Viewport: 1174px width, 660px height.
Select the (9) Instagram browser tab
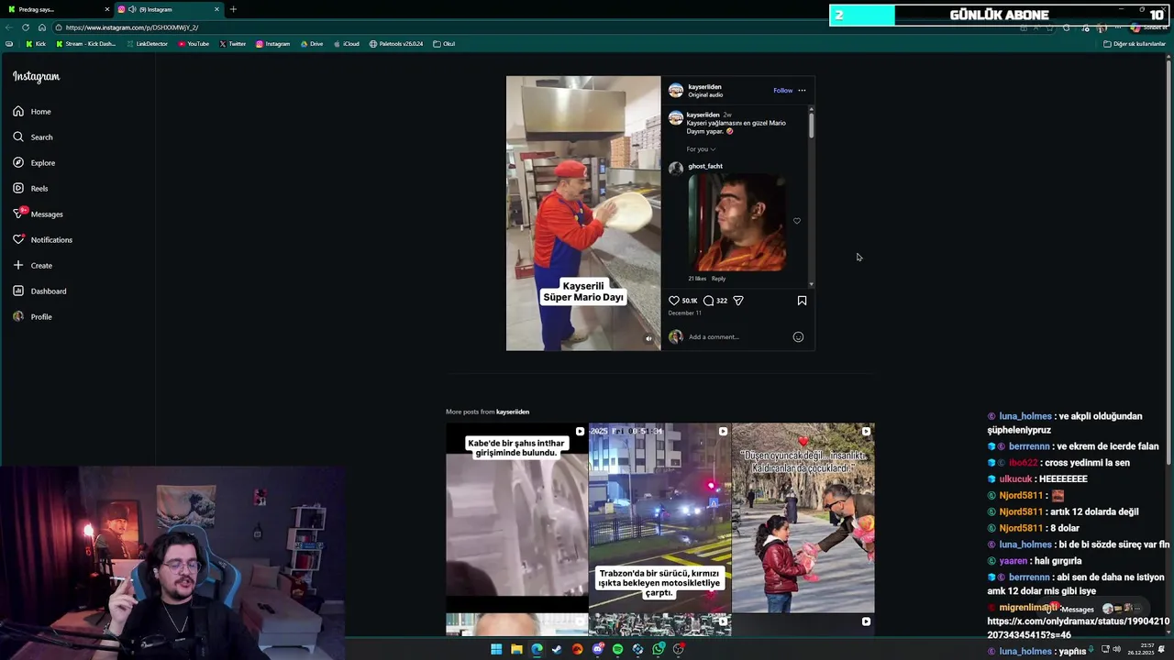[170, 9]
